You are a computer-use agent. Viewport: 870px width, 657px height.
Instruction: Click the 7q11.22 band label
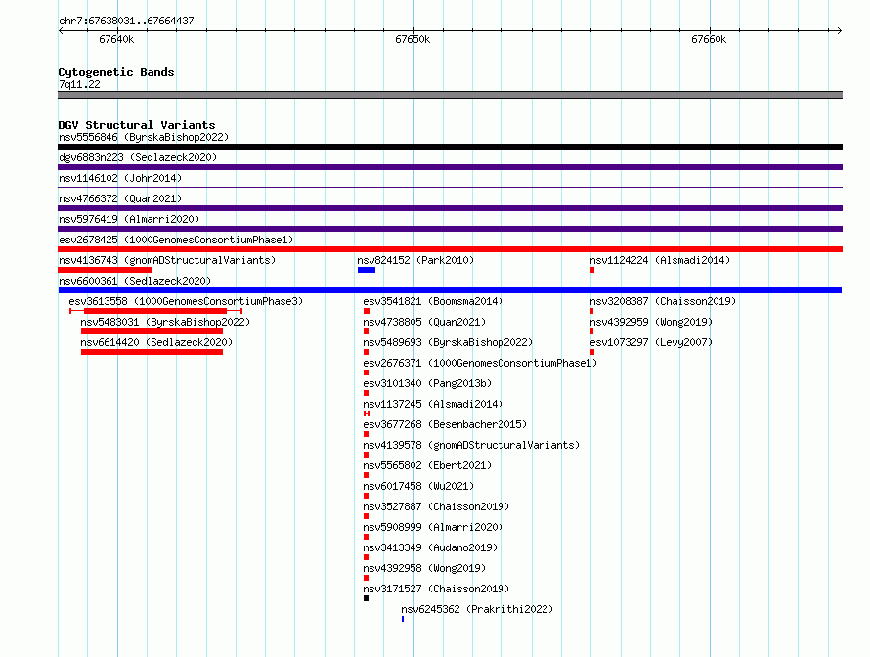click(x=79, y=84)
